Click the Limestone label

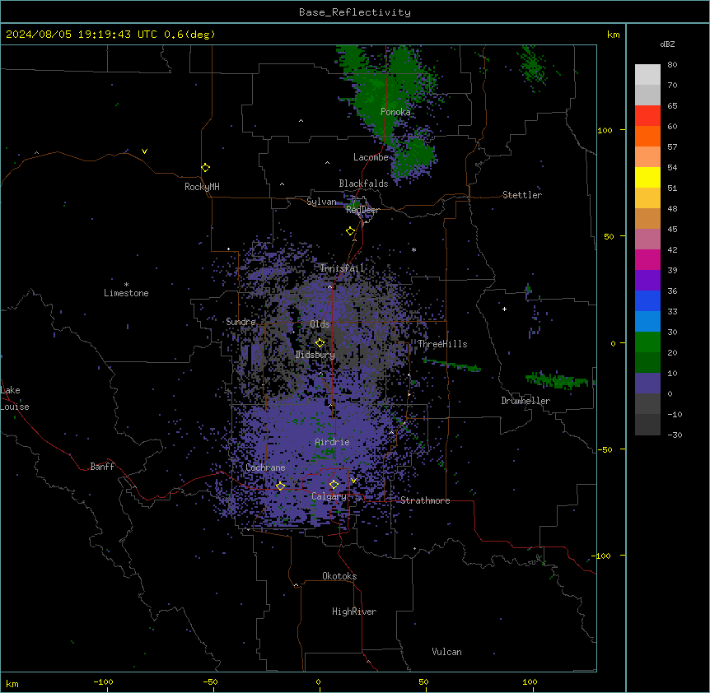point(126,293)
